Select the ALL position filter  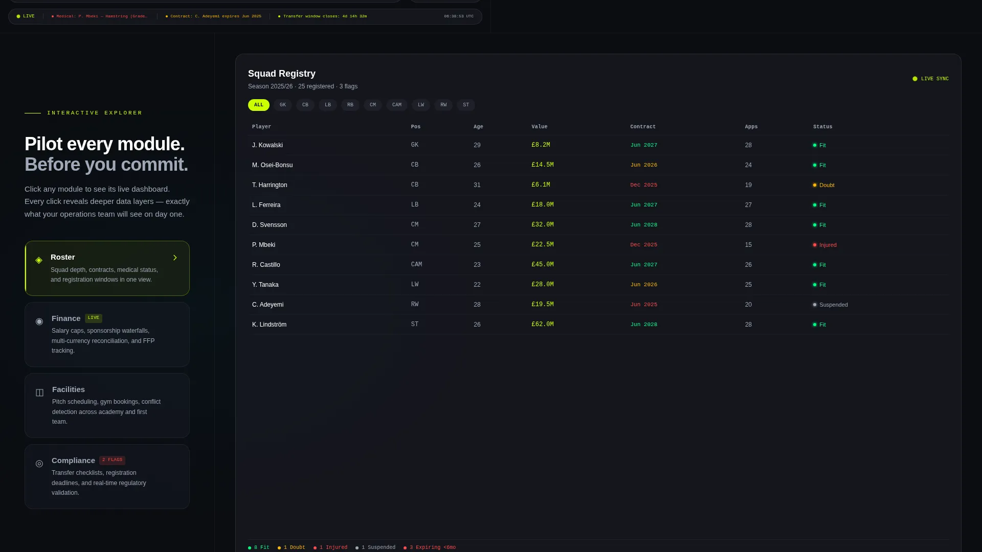tap(259, 105)
